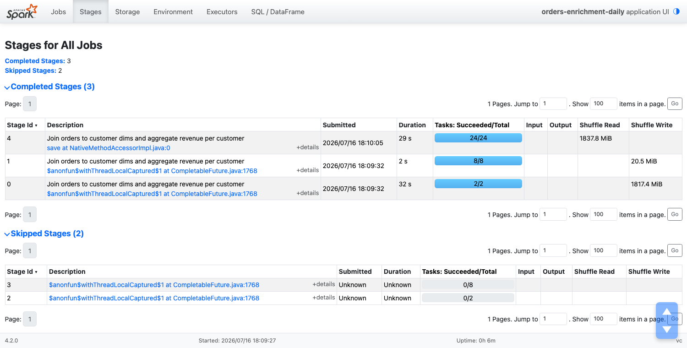687x348 pixels.
Task: Sort completed stages by Shuffle Read
Action: [x=600, y=125]
